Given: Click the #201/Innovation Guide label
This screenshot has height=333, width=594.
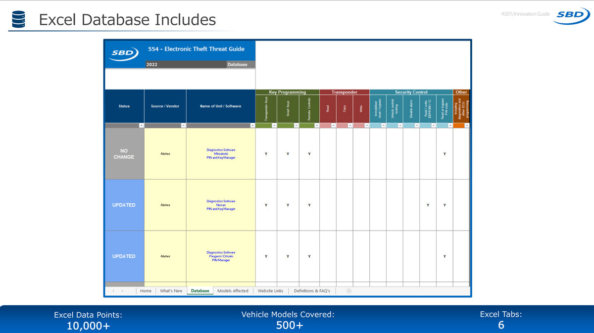Looking at the screenshot, I should click(x=525, y=14).
